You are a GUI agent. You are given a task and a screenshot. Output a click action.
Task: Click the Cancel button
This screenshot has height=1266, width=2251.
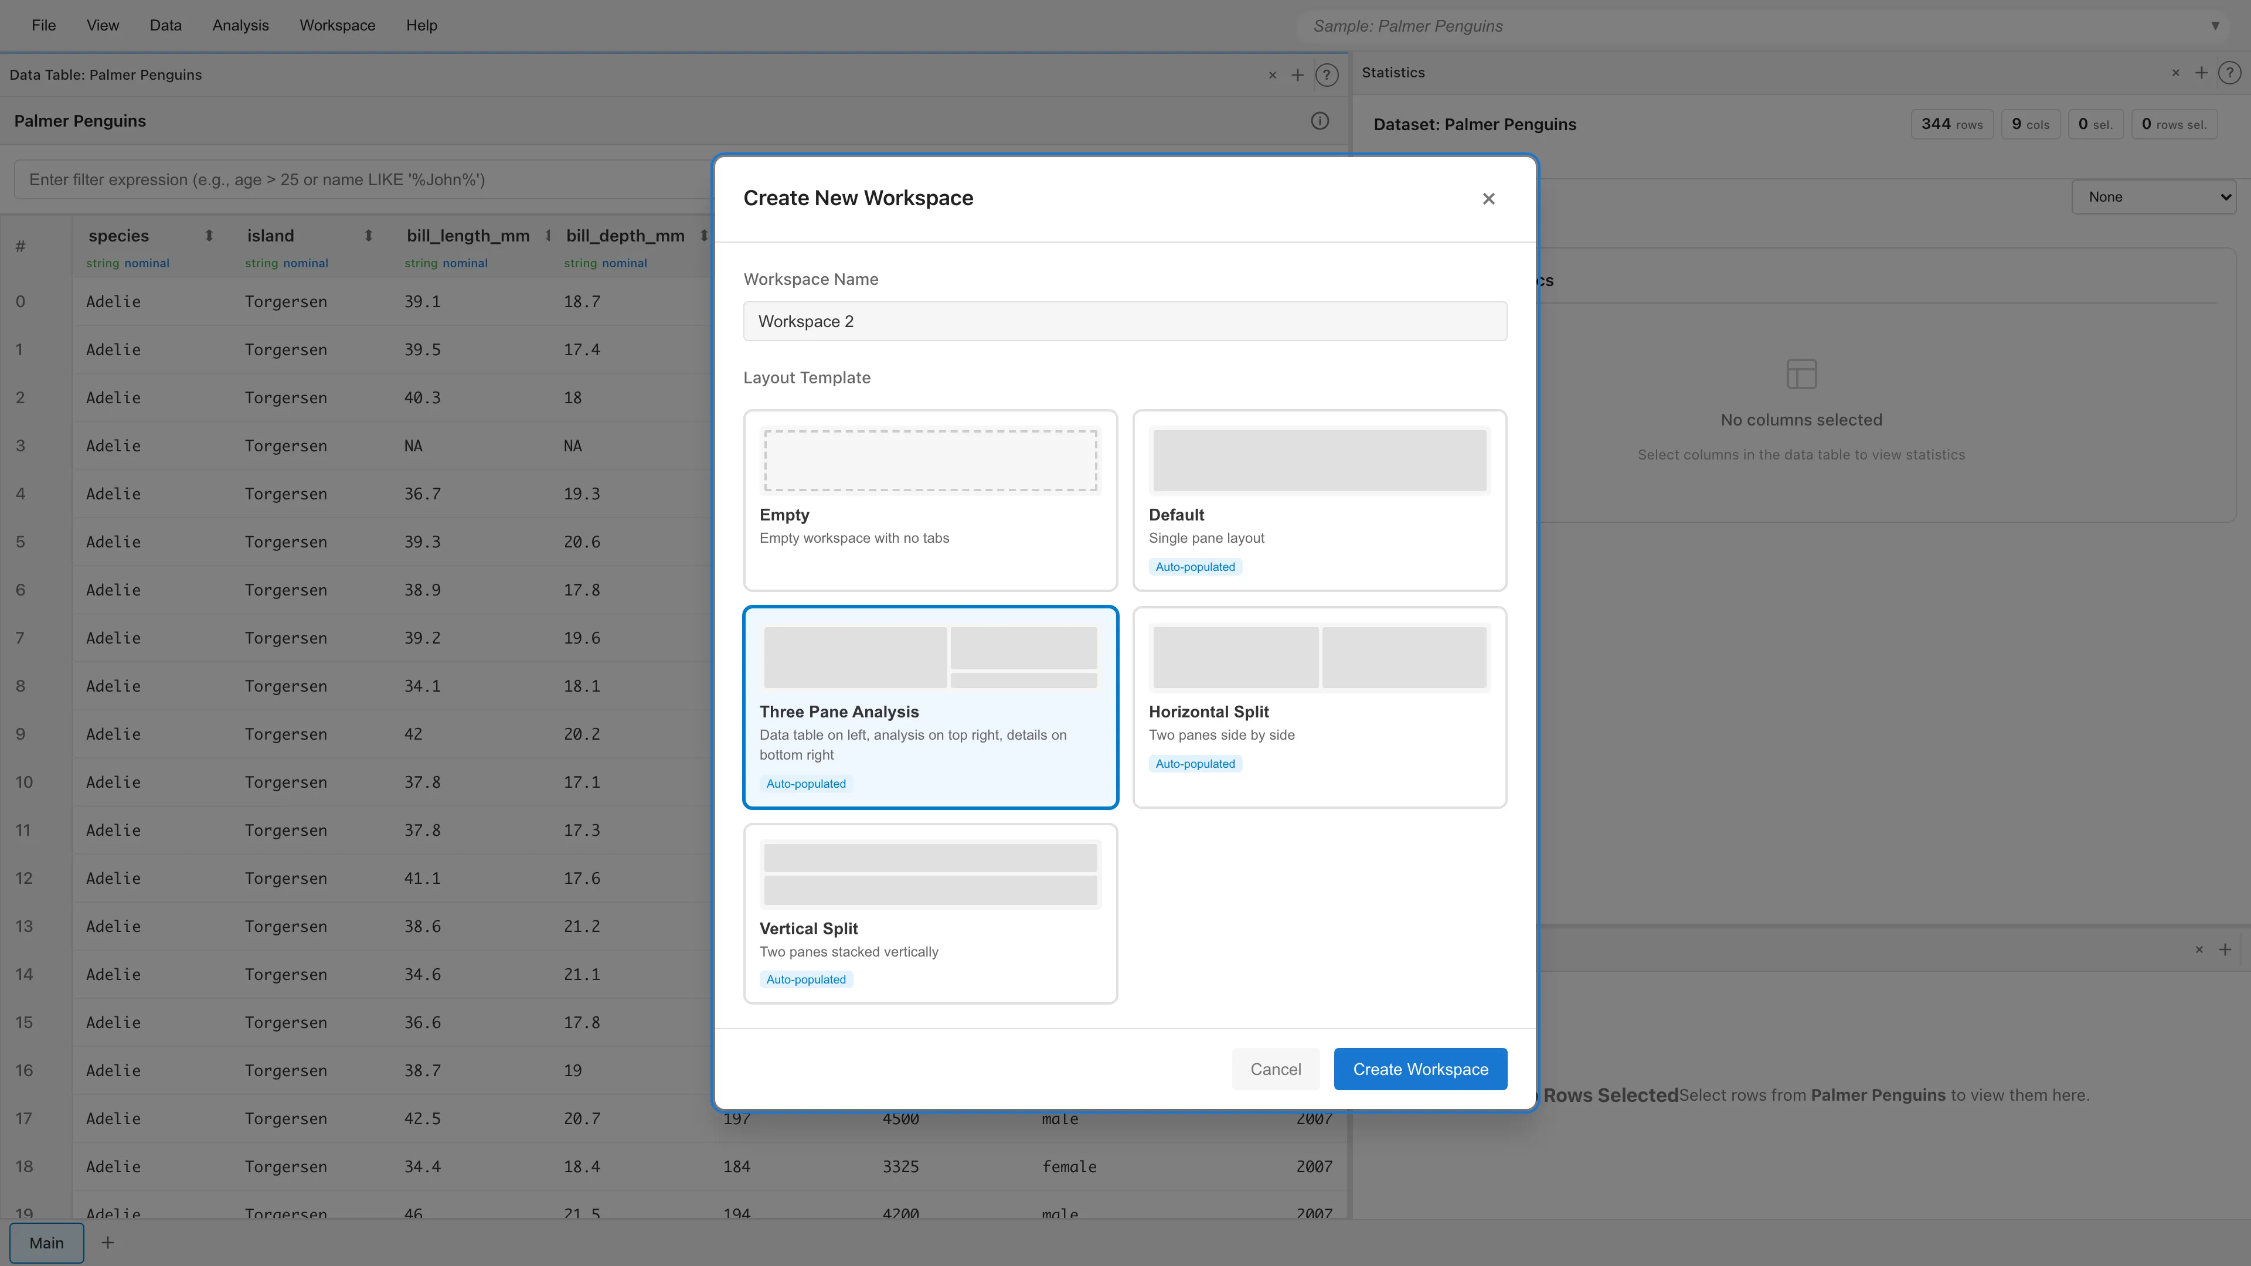point(1275,1068)
